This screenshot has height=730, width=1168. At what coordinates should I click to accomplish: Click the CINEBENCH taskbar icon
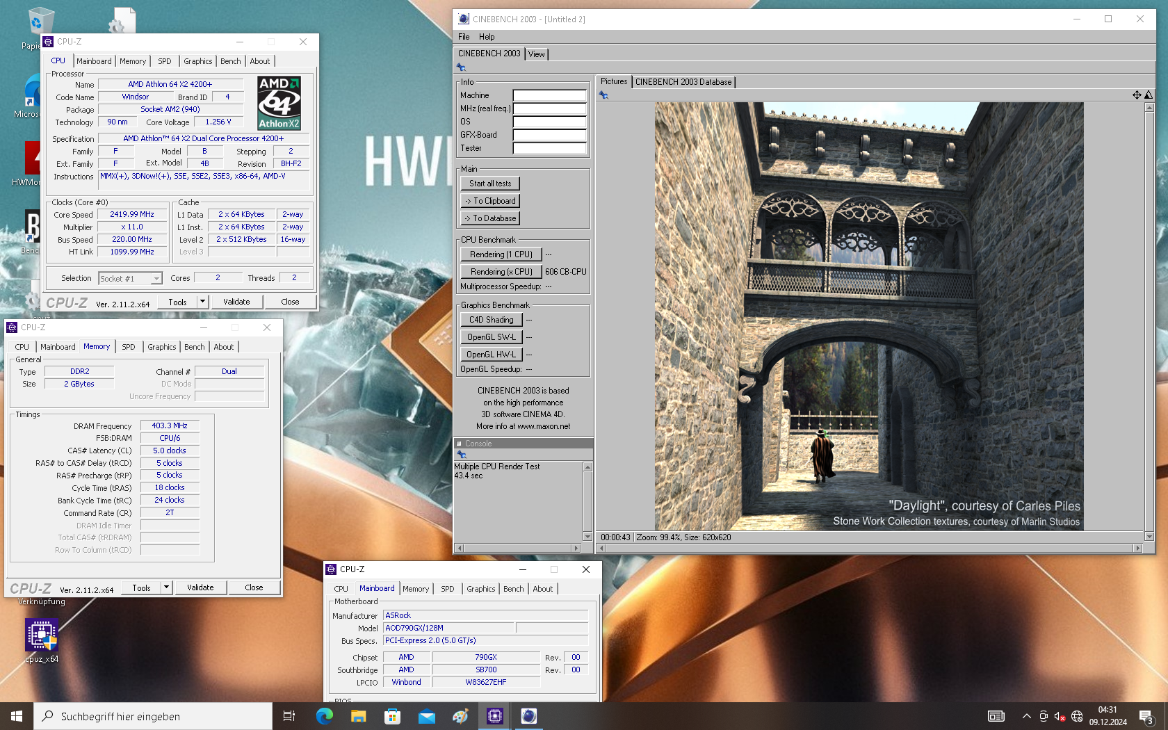[x=529, y=716]
